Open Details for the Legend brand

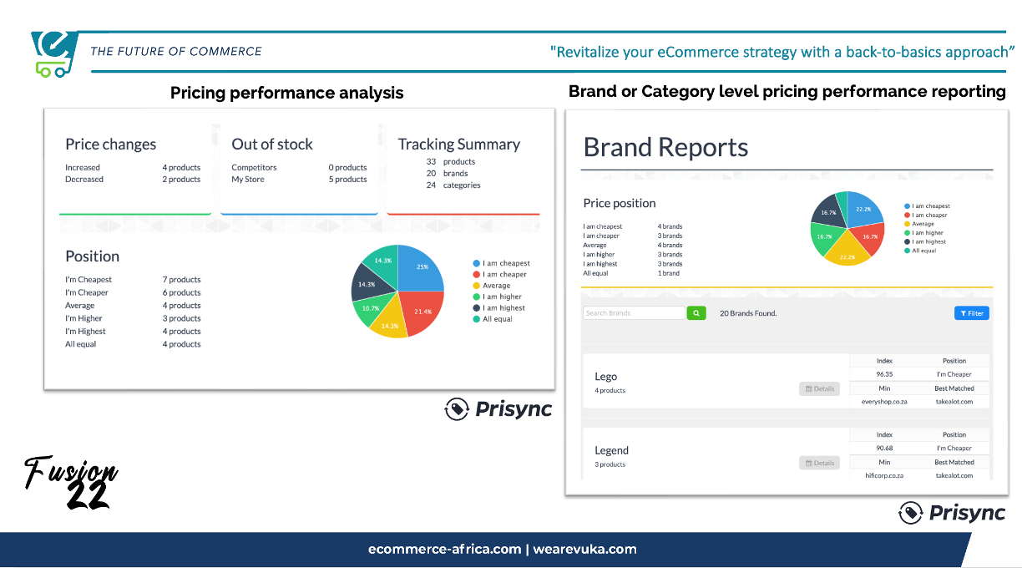tap(819, 463)
